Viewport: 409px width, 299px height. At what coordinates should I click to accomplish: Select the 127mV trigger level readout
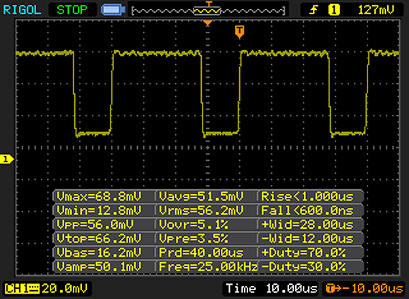pyautogui.click(x=374, y=10)
